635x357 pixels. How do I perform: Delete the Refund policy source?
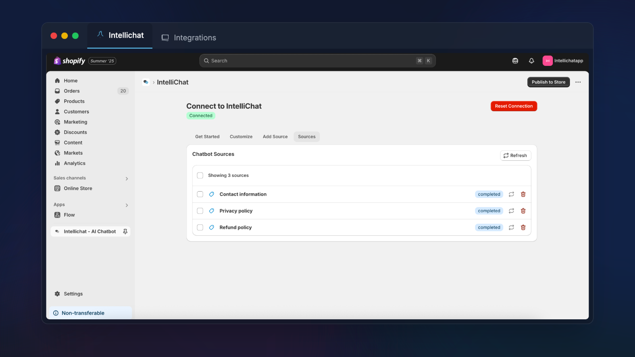[x=523, y=228]
